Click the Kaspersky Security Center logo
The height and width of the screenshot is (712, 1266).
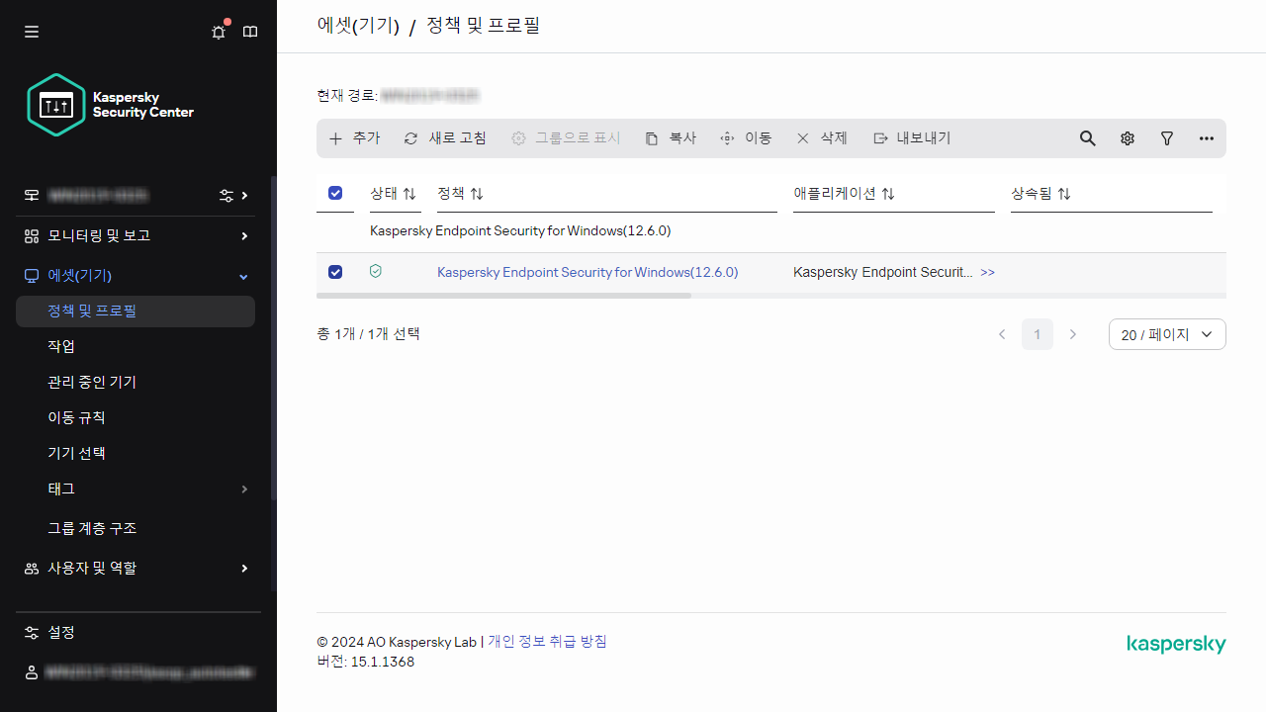click(x=109, y=104)
